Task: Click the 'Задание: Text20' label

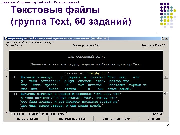Action: pyautogui.click(x=14, y=45)
